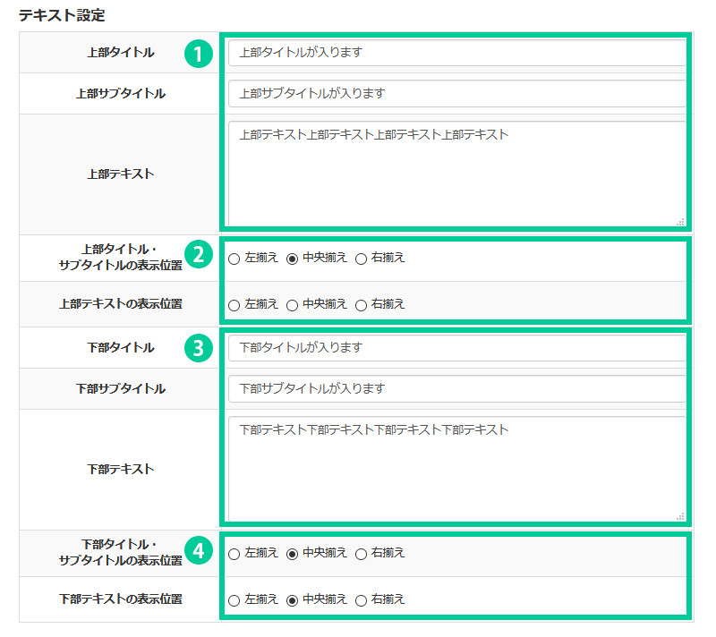This screenshot has height=637, width=716.
Task: Click the 下部タイトル text input field
Action: coord(456,348)
